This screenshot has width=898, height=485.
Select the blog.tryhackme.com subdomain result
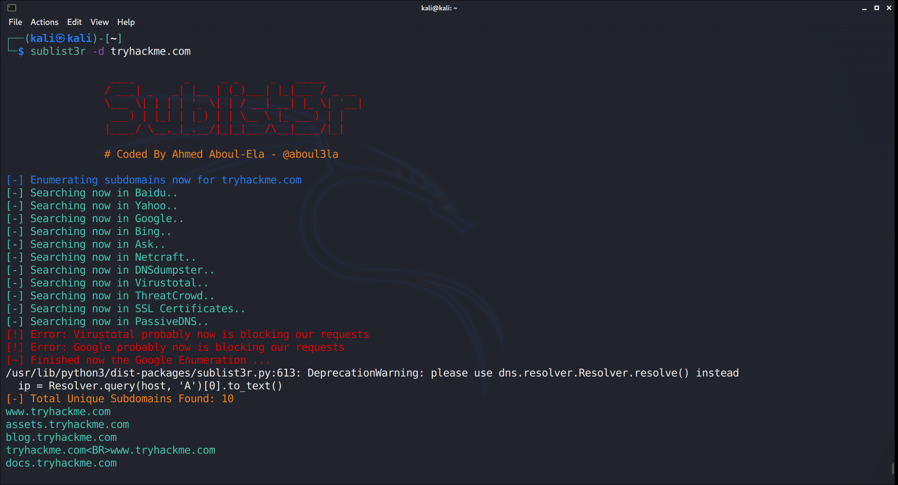(61, 437)
